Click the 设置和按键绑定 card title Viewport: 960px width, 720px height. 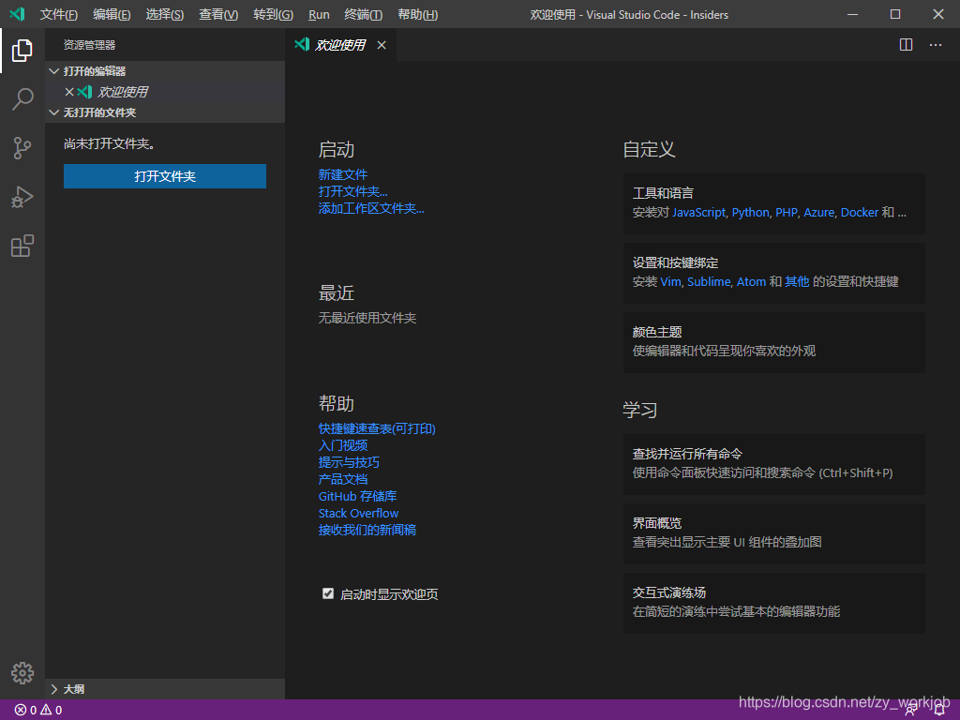click(675, 262)
